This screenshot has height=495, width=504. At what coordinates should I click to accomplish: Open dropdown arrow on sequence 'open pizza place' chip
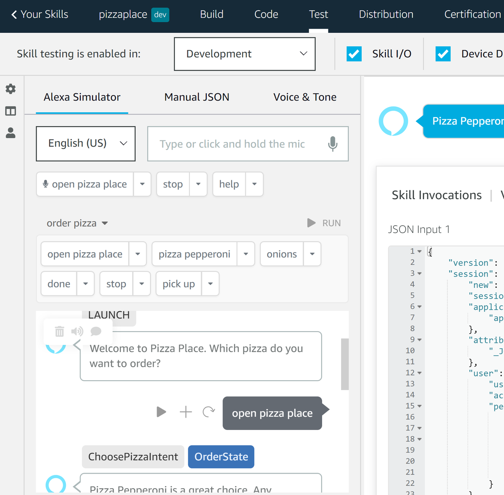pyautogui.click(x=138, y=254)
